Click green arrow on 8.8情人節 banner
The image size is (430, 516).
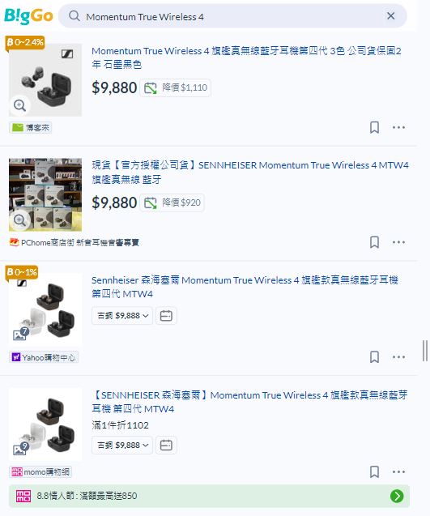tap(397, 496)
